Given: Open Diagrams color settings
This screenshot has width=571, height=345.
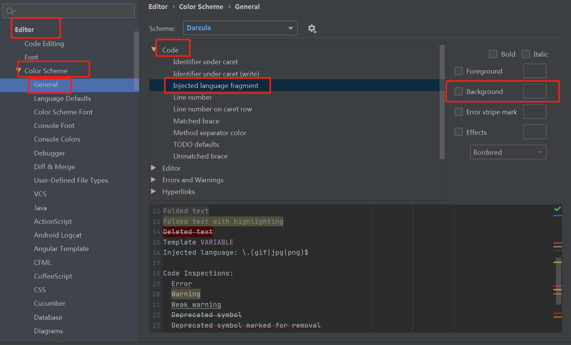Looking at the screenshot, I should [48, 331].
